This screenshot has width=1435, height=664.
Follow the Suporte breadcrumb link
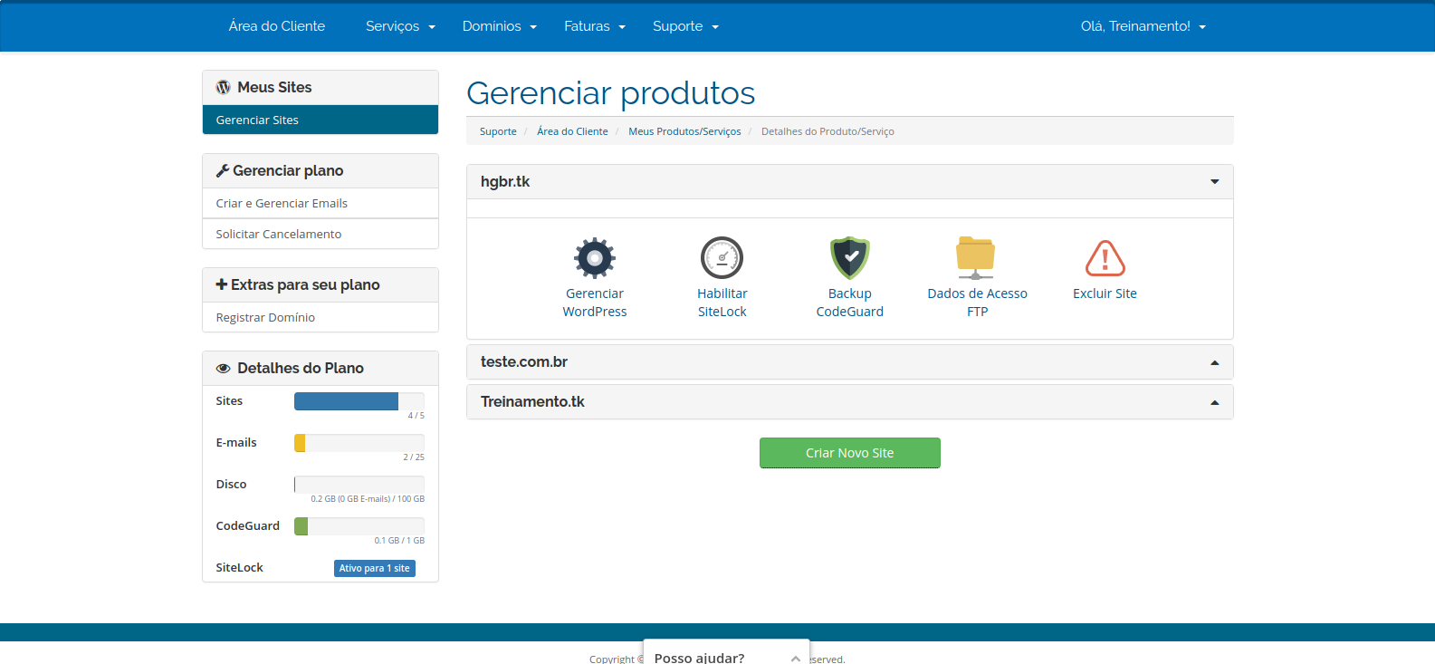point(498,131)
